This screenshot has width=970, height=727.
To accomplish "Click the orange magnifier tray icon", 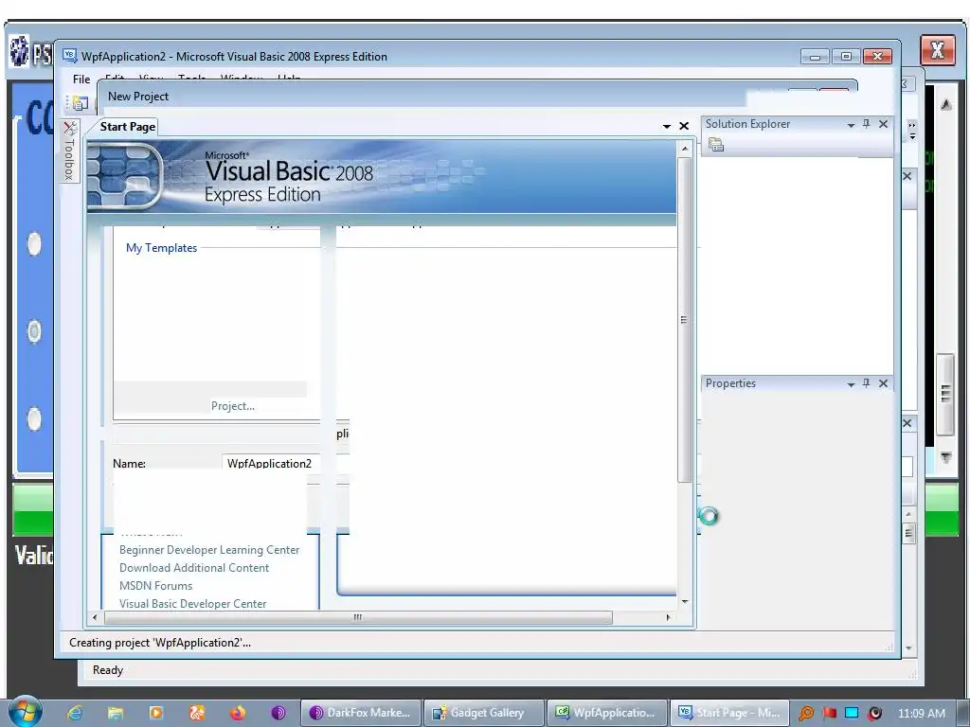I will click(x=805, y=714).
